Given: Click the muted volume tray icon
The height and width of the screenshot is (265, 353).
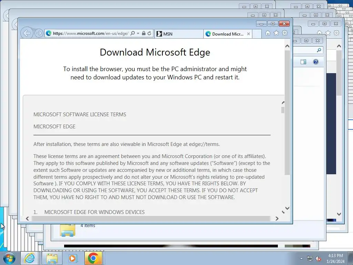Looking at the screenshot, I should pyautogui.click(x=318, y=258).
